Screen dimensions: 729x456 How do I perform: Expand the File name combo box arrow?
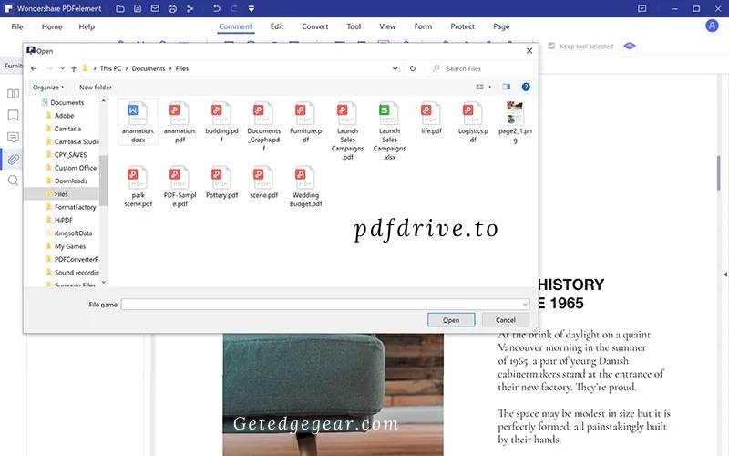click(x=526, y=305)
